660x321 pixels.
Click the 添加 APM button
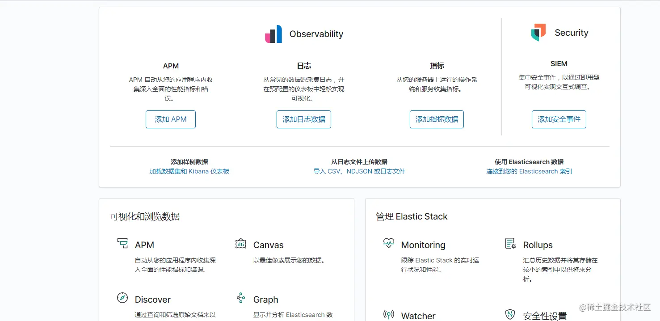(x=171, y=119)
